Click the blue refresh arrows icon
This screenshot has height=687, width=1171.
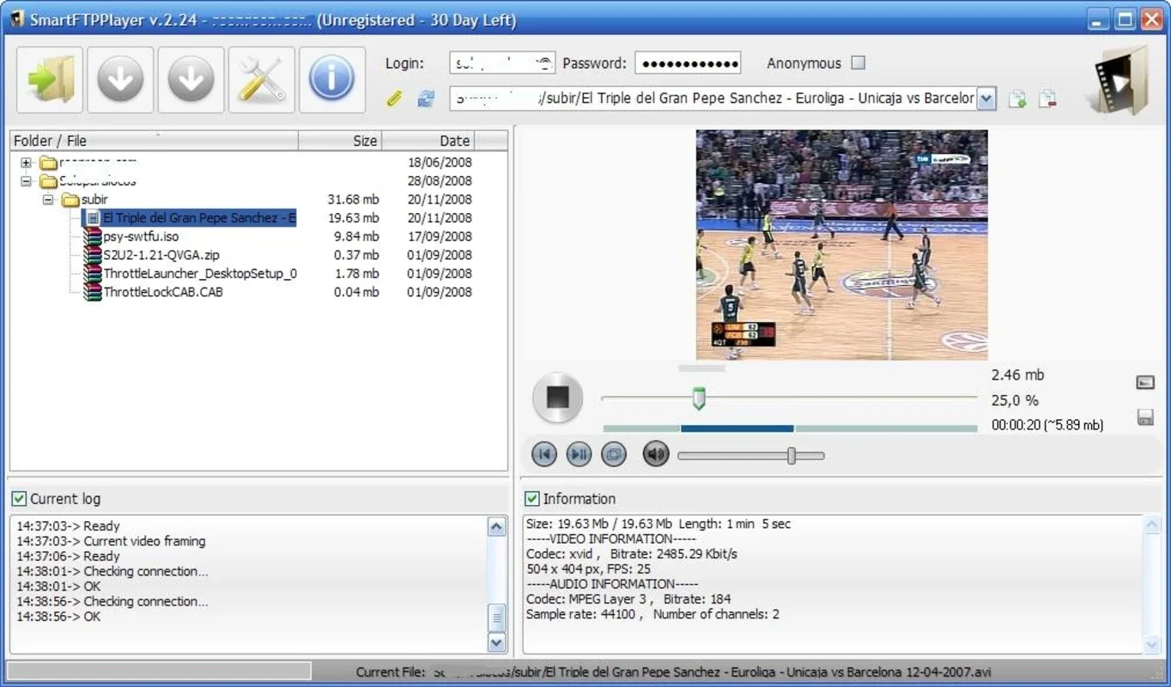click(x=426, y=99)
